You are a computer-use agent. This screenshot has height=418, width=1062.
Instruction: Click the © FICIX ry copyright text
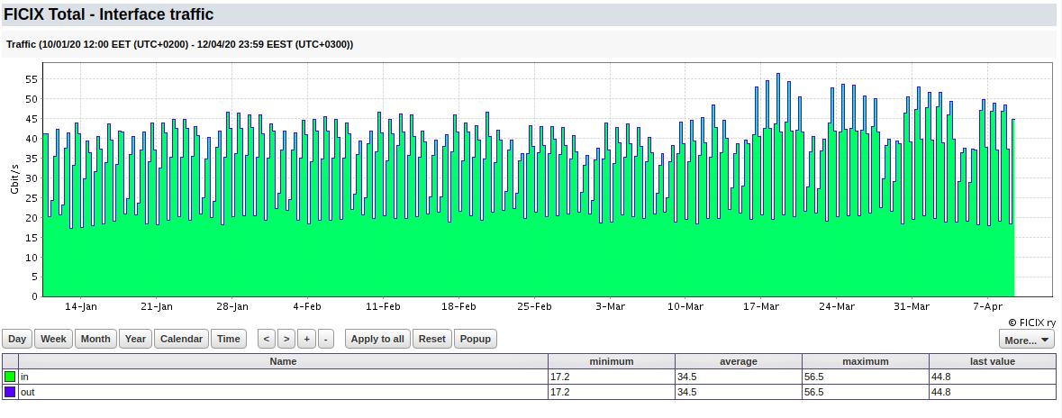(x=1031, y=323)
